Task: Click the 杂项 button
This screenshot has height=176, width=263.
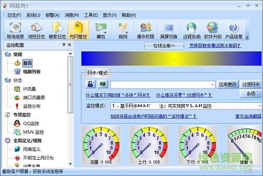Action: click(x=251, y=94)
